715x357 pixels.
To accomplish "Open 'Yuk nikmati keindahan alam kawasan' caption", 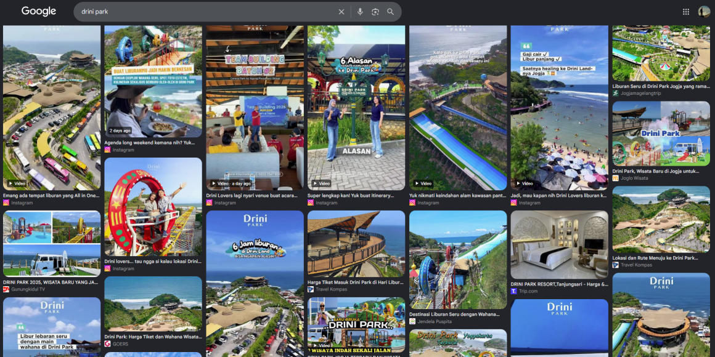I will point(457,195).
